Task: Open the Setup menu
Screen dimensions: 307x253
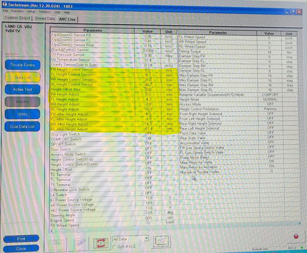Action: point(31,12)
